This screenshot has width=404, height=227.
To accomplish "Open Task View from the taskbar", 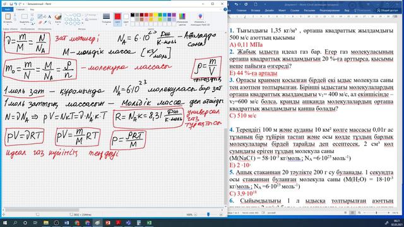I will 35,223.
